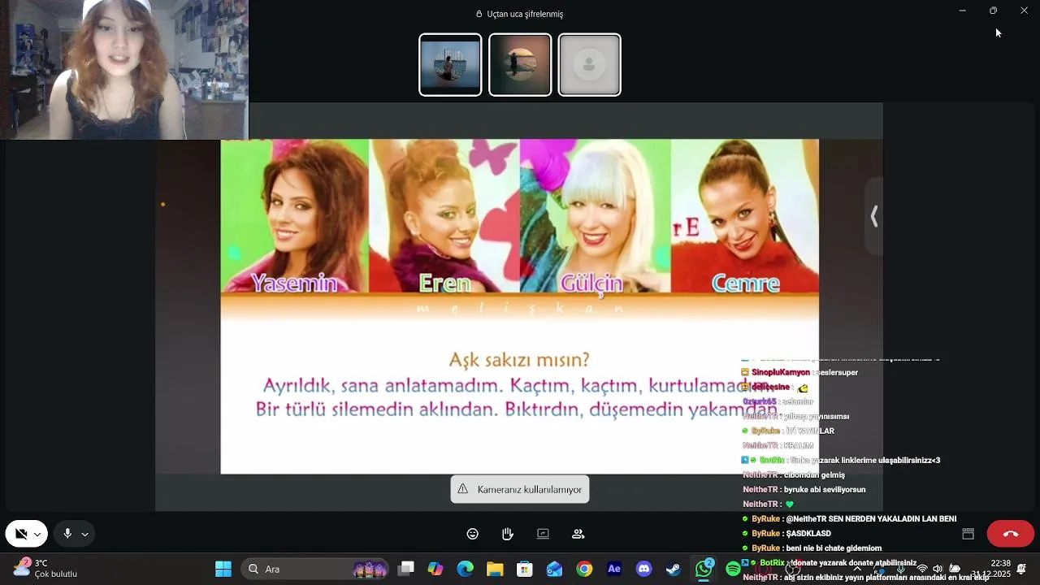The width and height of the screenshot is (1040, 585).
Task: Switch to WhatsApp on the taskbar
Action: [704, 569]
